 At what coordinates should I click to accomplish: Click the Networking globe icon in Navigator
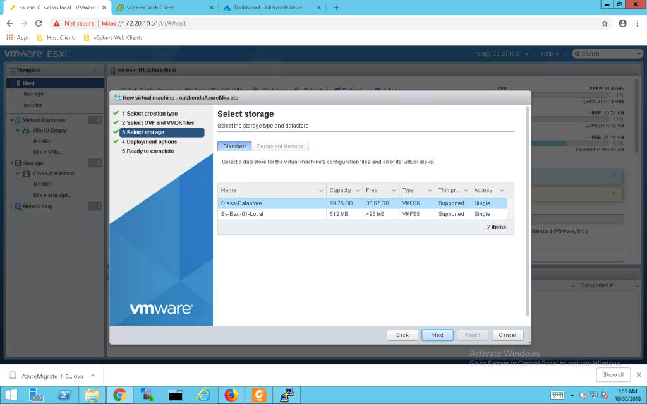(x=18, y=206)
